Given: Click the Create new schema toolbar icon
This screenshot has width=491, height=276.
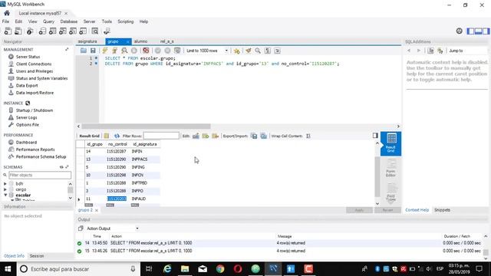Looking at the screenshot, I should point(42,31).
